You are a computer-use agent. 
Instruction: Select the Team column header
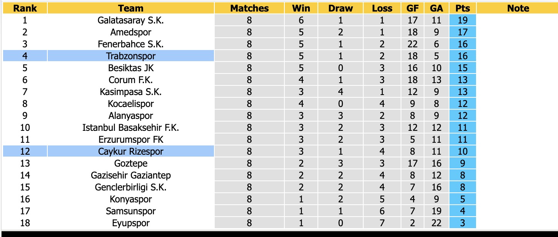pos(131,8)
